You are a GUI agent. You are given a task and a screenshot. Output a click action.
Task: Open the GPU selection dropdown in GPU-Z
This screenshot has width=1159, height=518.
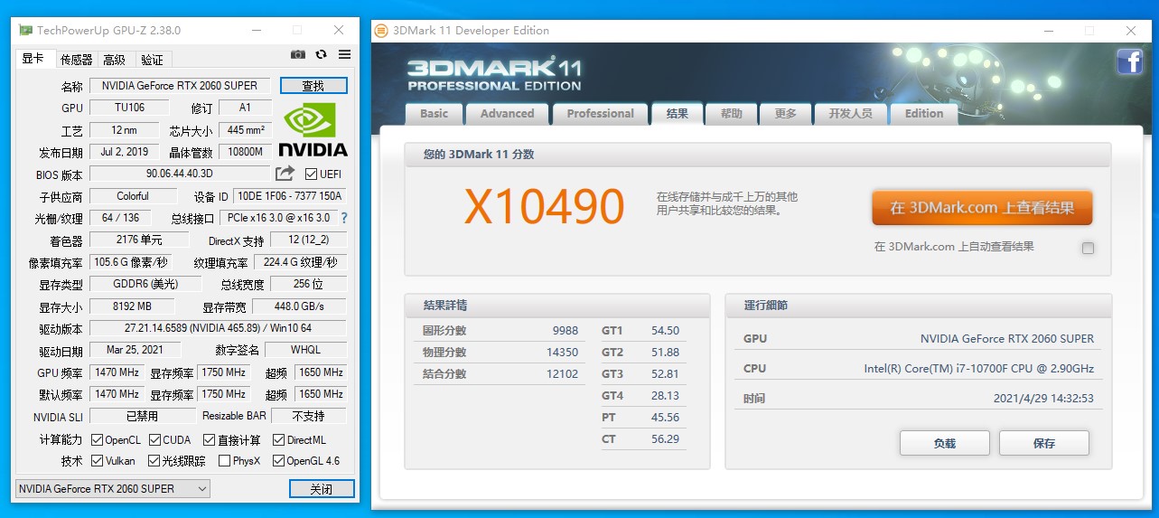tap(113, 489)
